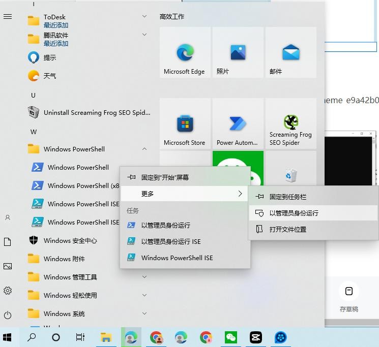This screenshot has height=347, width=379.
Task: Open Settings gear in Start sidebar
Action: (x=8, y=291)
